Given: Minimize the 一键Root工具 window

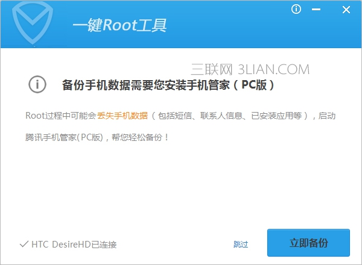Looking at the screenshot, I should pos(316,10).
